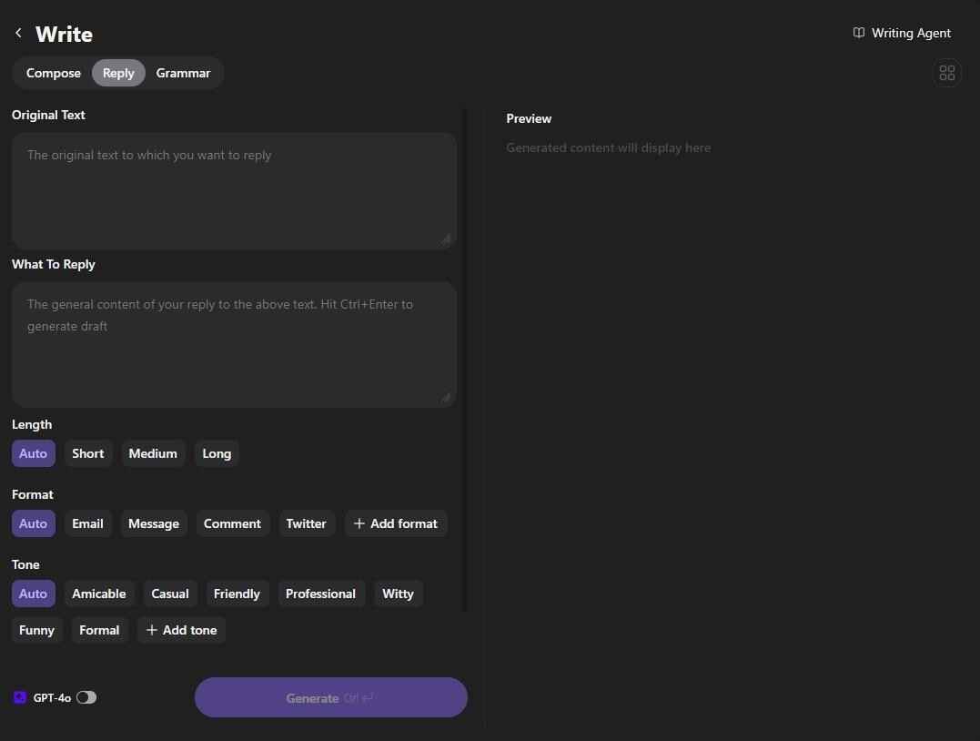Switch to the Compose tab
Image resolution: width=980 pixels, height=741 pixels.
pos(53,73)
